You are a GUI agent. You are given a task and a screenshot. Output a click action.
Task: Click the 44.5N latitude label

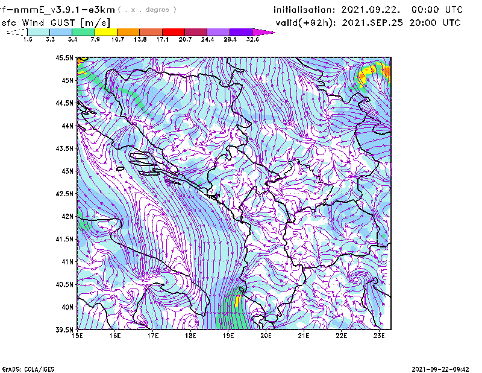[x=64, y=103]
